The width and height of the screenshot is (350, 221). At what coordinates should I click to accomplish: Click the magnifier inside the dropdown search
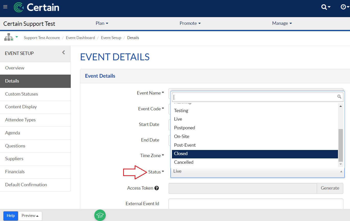tap(339, 97)
